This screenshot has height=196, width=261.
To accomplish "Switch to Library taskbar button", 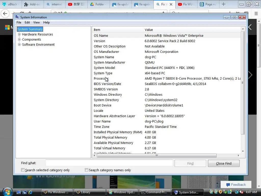I will [x=89, y=192].
